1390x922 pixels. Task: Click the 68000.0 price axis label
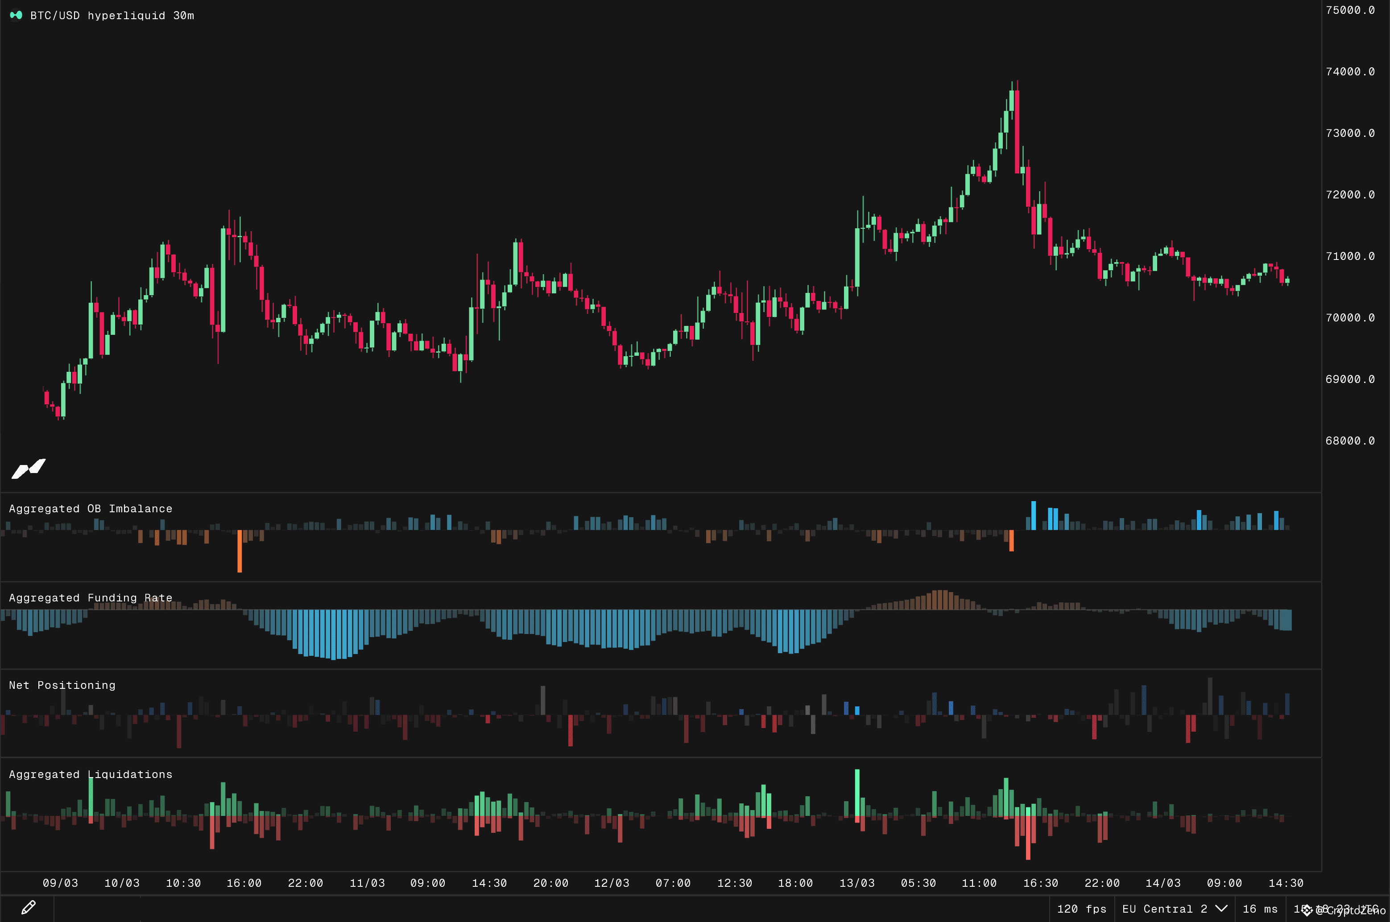[1350, 441]
